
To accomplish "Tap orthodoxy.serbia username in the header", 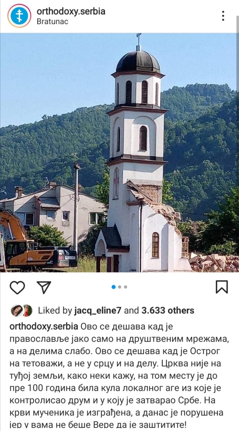I will (71, 11).
